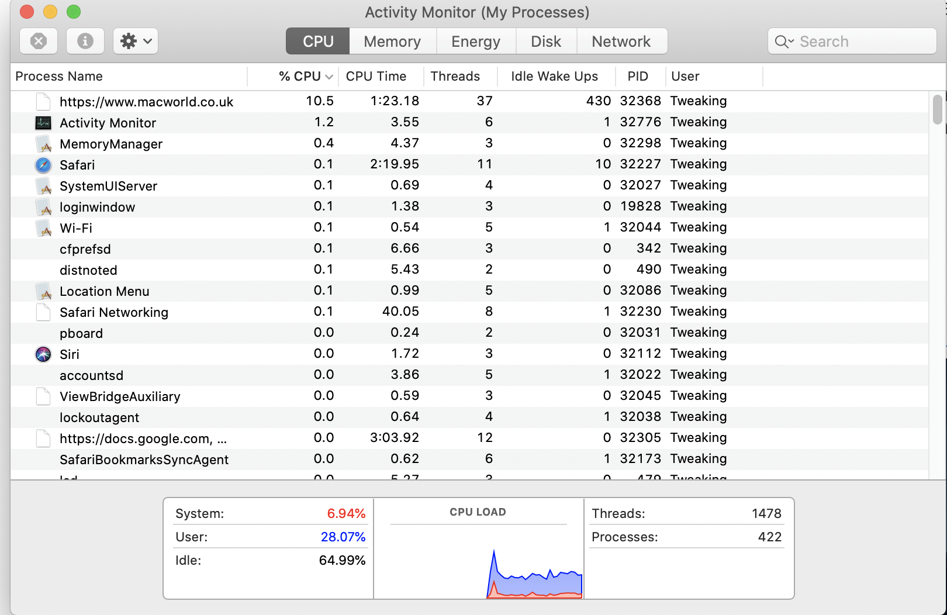Click the document icon beside https://www.macworld.co.uk

click(43, 101)
